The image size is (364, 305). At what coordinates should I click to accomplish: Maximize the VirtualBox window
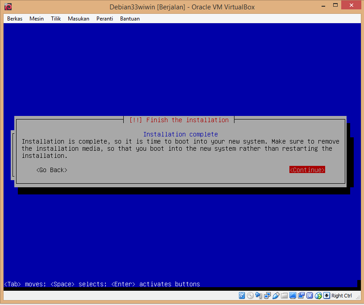point(335,5)
